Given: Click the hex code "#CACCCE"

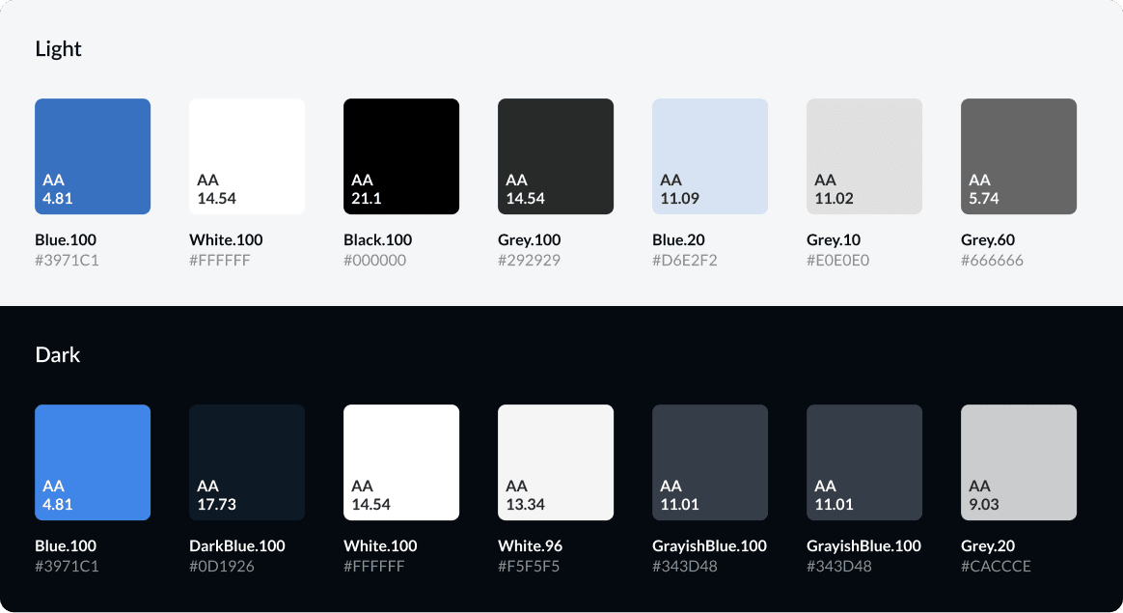Looking at the screenshot, I should point(997,567).
